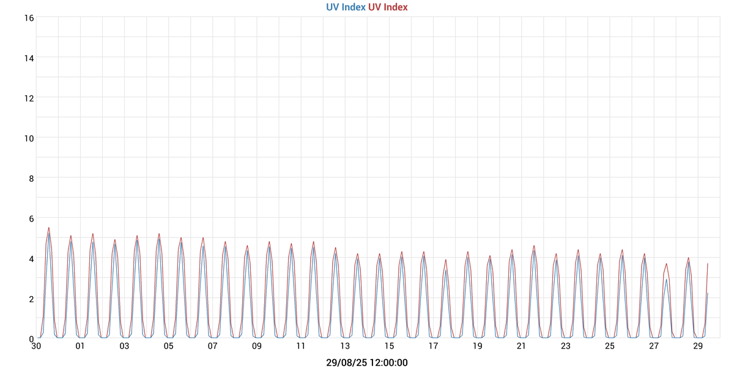Screen dimensions: 734x367
Task: Click the x-axis date label 17
Action: pos(433,346)
